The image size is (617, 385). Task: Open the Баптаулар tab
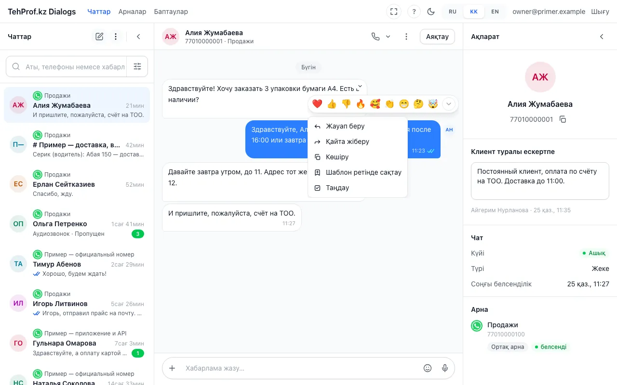pos(171,12)
